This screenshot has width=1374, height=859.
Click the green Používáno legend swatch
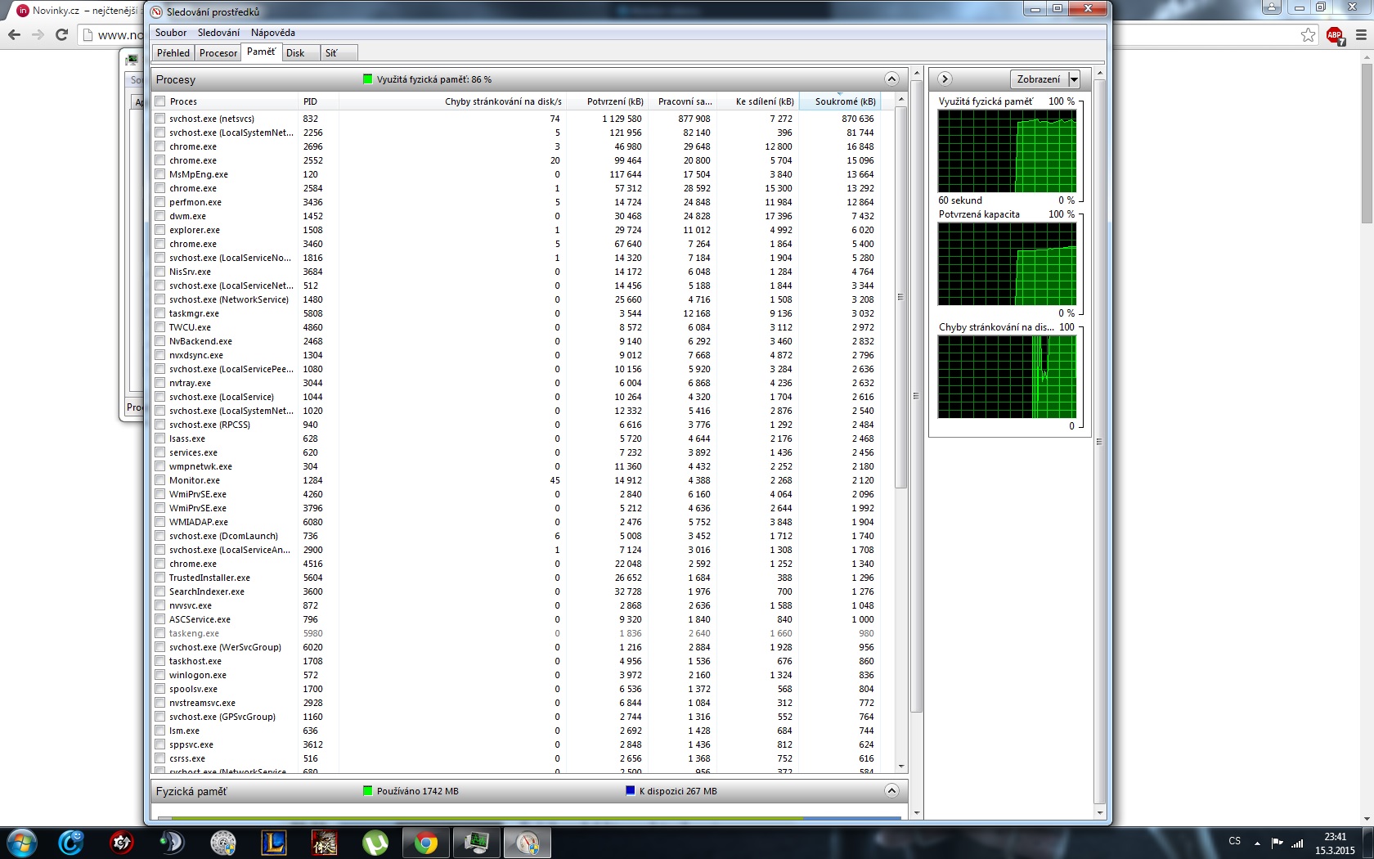tap(368, 791)
